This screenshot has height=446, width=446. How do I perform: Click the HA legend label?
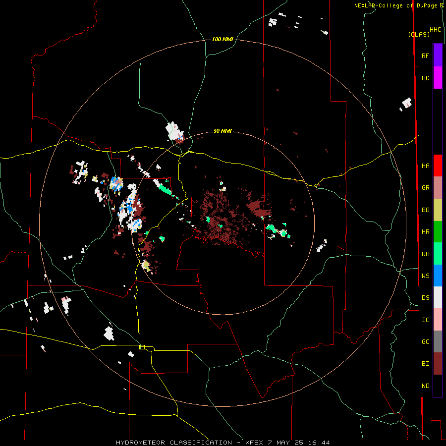425,166
